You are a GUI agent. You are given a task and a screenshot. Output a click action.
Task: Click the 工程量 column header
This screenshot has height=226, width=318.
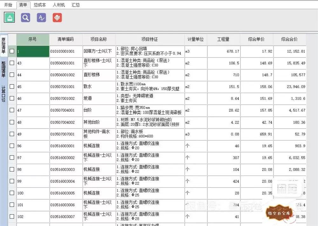[224, 39]
